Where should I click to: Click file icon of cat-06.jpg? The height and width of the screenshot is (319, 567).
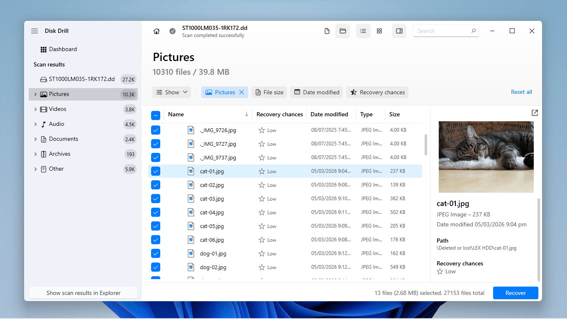click(x=191, y=240)
